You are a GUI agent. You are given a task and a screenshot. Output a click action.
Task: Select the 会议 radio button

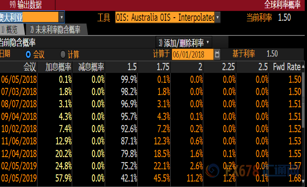[x=29, y=54]
